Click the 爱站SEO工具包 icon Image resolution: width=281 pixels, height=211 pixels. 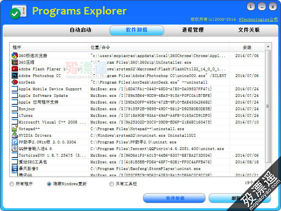tap(15, 162)
